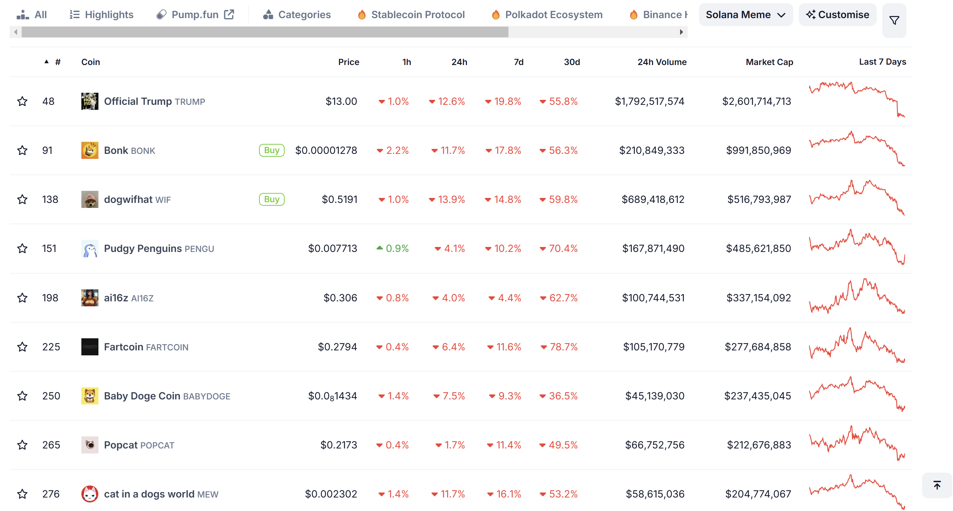The height and width of the screenshot is (511, 953).
Task: Open the Baby Doge Coin page
Action: click(167, 396)
